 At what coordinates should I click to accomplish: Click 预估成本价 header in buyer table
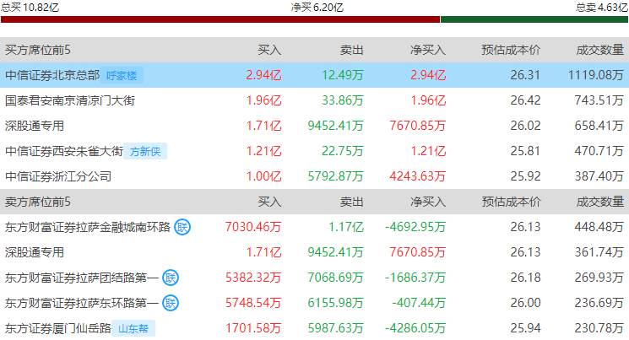pos(511,50)
